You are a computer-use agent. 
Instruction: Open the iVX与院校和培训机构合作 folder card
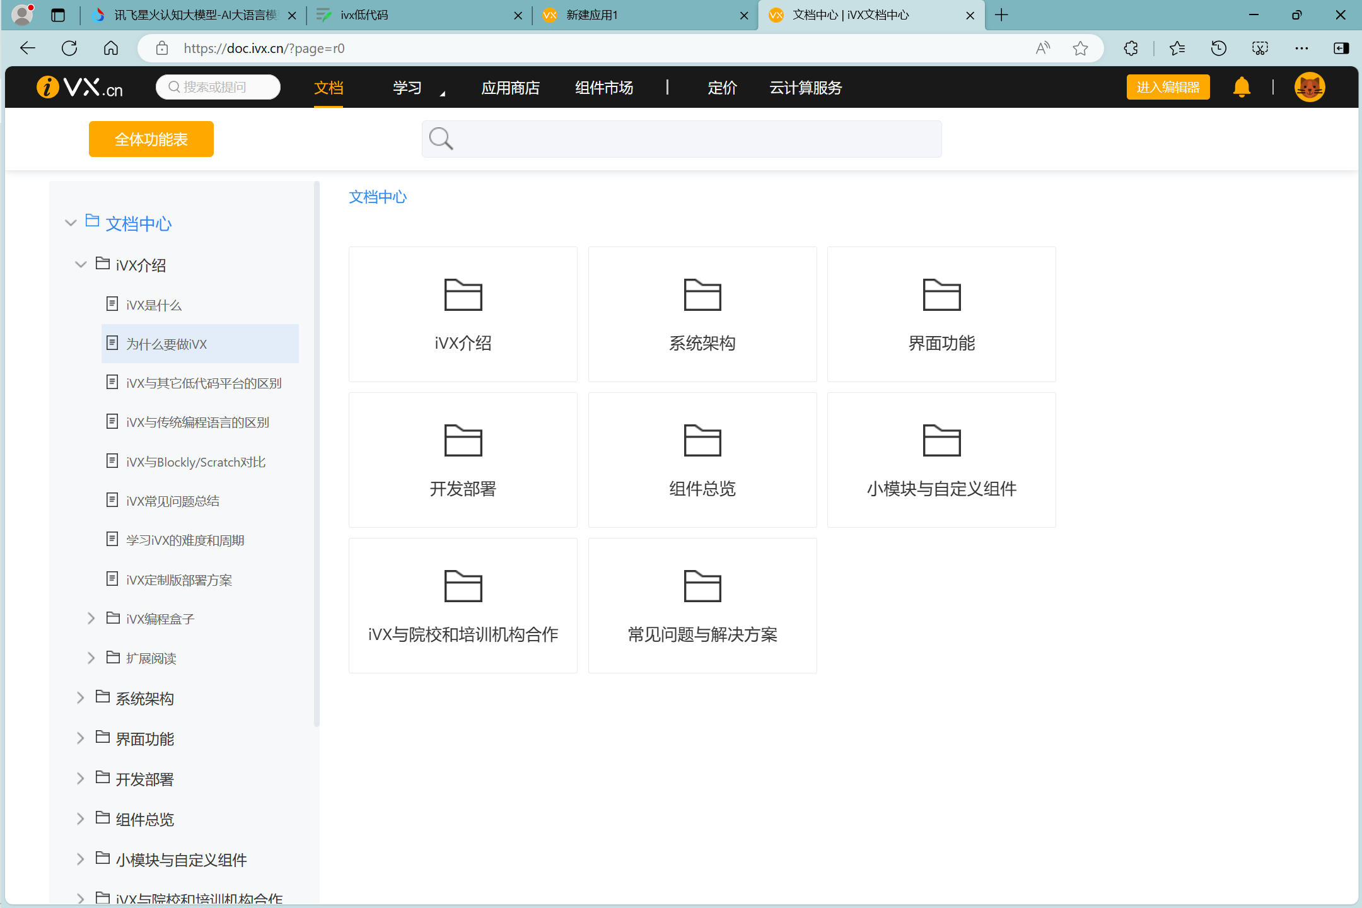point(463,605)
